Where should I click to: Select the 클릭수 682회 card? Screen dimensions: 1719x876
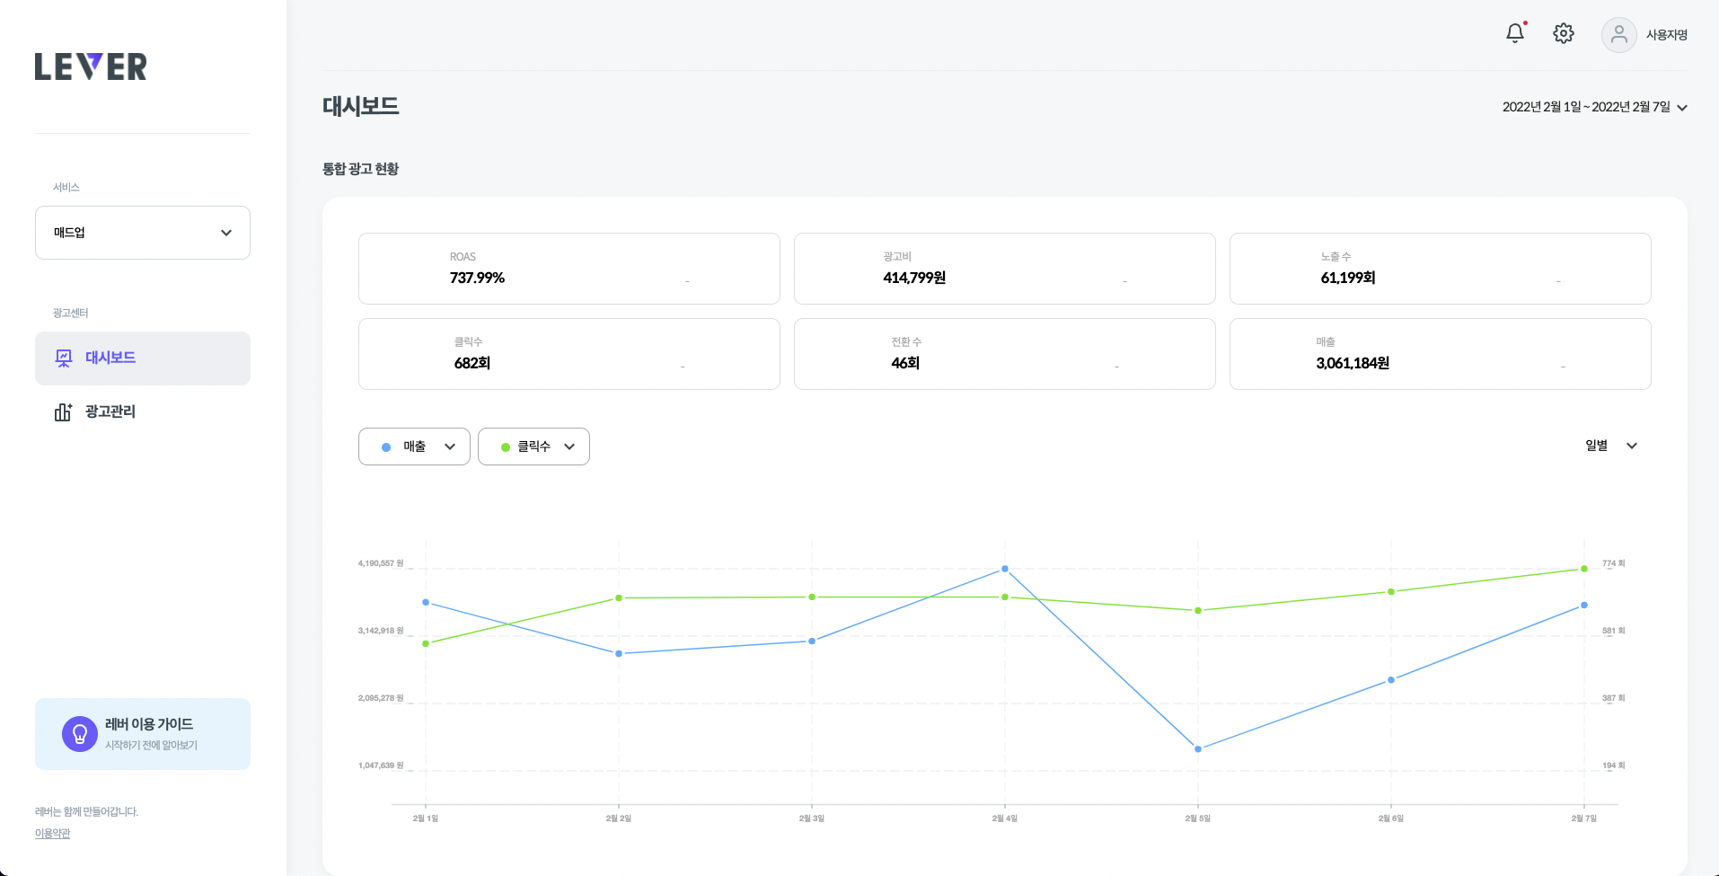coord(569,354)
